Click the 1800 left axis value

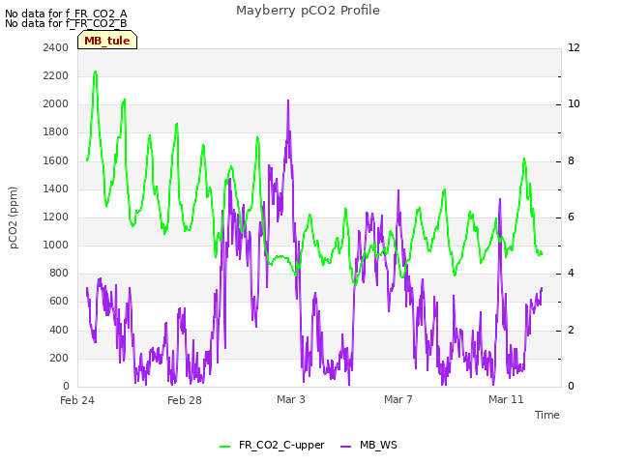point(56,131)
